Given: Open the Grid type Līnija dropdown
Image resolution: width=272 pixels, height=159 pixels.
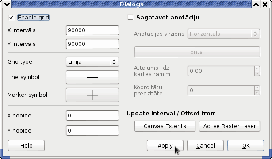Looking at the screenshot, I should coord(92,62).
